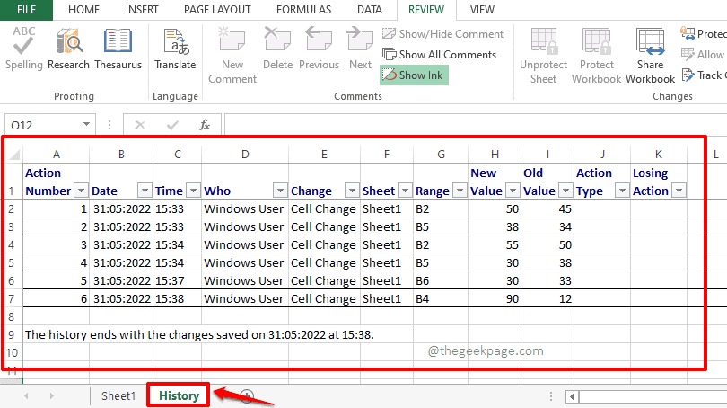Add a new sheet with plus icon
Image resolution: width=727 pixels, height=408 pixels.
(x=247, y=395)
